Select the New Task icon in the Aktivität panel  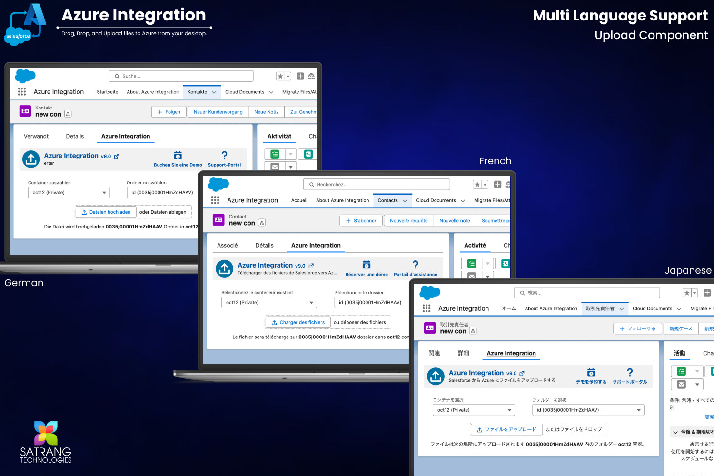coord(275,154)
